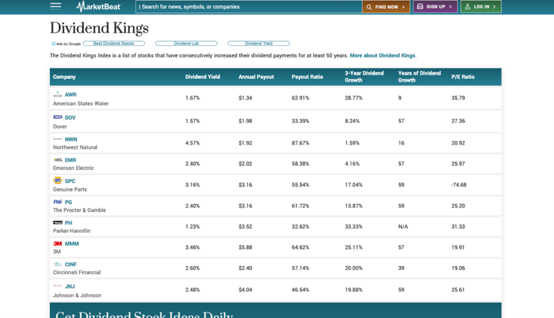This screenshot has height=318, width=554.
Task: Open More about Dividend Kings link
Action: coord(382,55)
